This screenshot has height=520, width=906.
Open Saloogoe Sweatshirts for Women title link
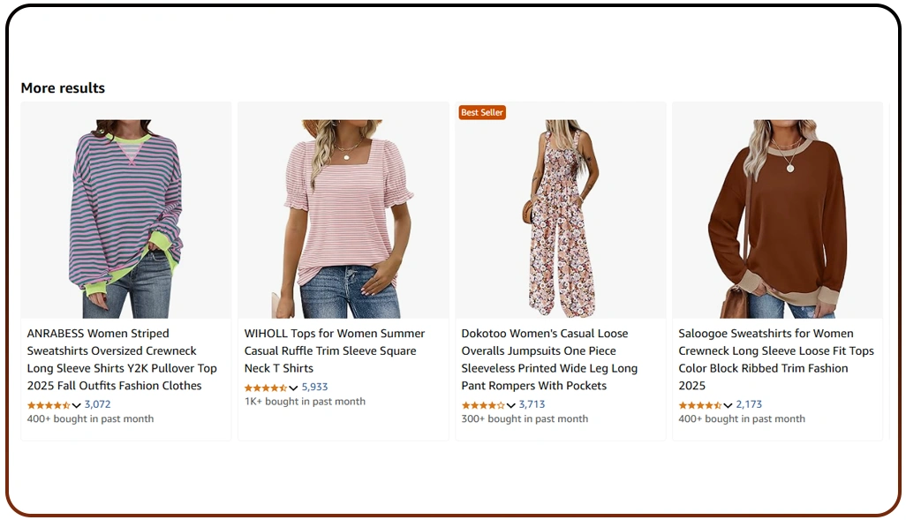[775, 359]
